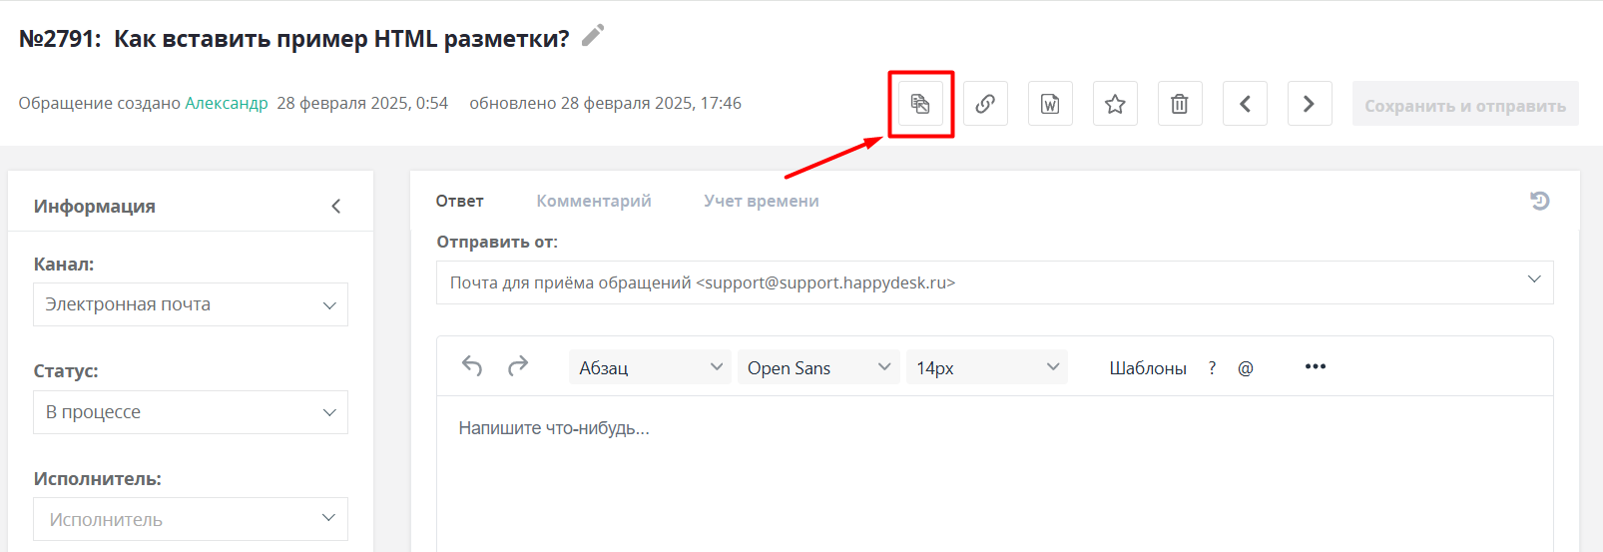Open the question mark help in the editor toolbar
This screenshot has height=552, width=1603.
pos(1212,367)
